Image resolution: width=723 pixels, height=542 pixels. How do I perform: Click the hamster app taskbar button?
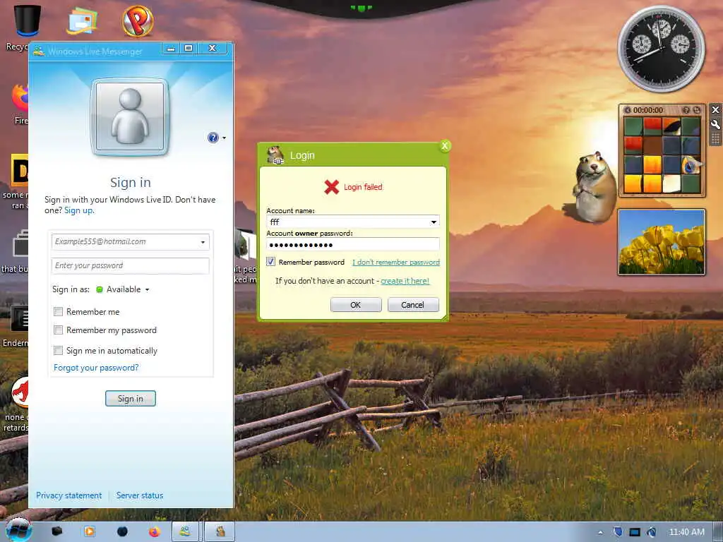[x=220, y=531]
